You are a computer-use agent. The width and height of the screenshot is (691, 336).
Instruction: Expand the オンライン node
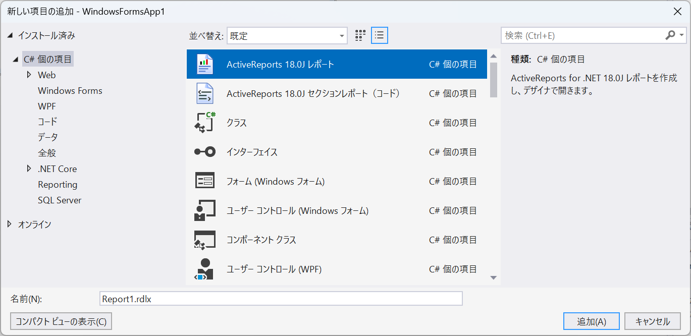[x=10, y=224]
